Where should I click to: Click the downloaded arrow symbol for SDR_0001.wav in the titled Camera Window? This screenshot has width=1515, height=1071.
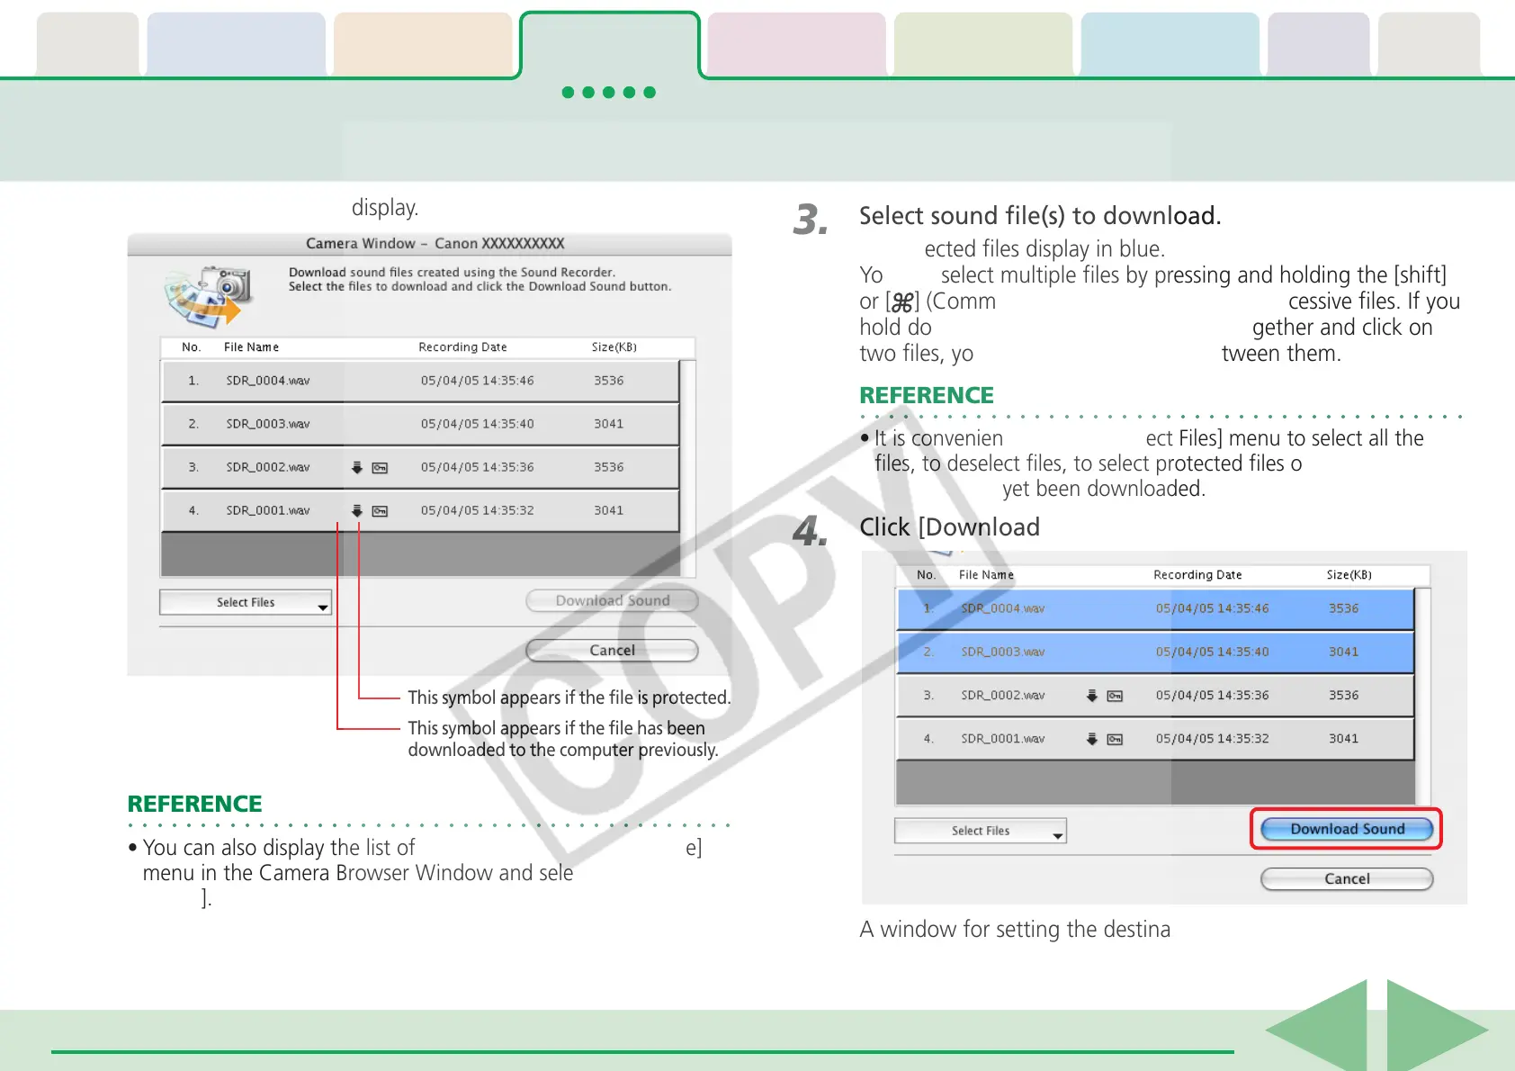357,510
